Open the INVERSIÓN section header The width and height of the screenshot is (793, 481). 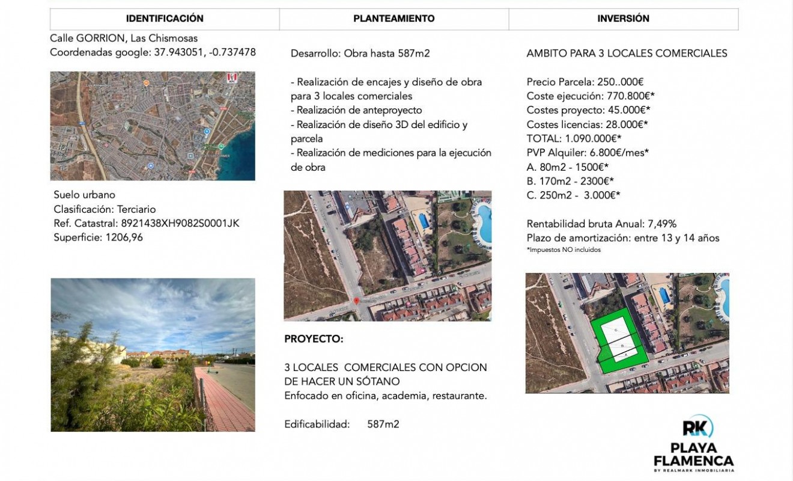624,18
